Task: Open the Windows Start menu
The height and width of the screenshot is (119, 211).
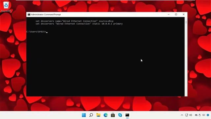Action: click(x=84, y=115)
